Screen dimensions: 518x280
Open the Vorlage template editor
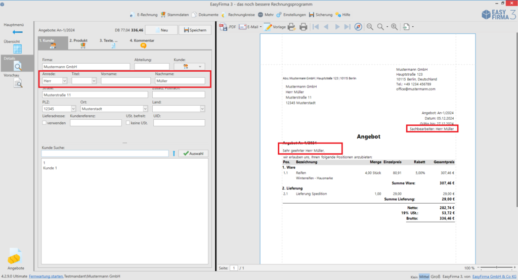[275, 27]
